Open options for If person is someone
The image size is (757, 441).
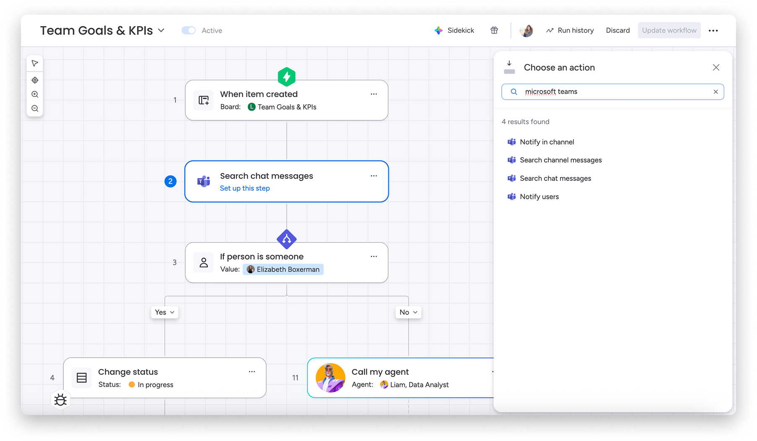tap(374, 256)
